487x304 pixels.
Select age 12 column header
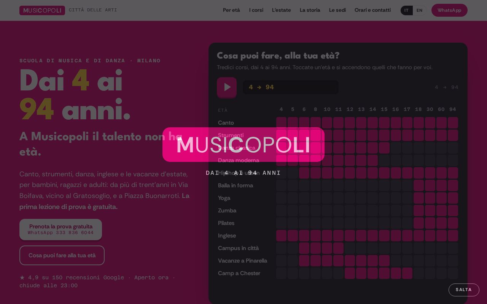point(350,109)
